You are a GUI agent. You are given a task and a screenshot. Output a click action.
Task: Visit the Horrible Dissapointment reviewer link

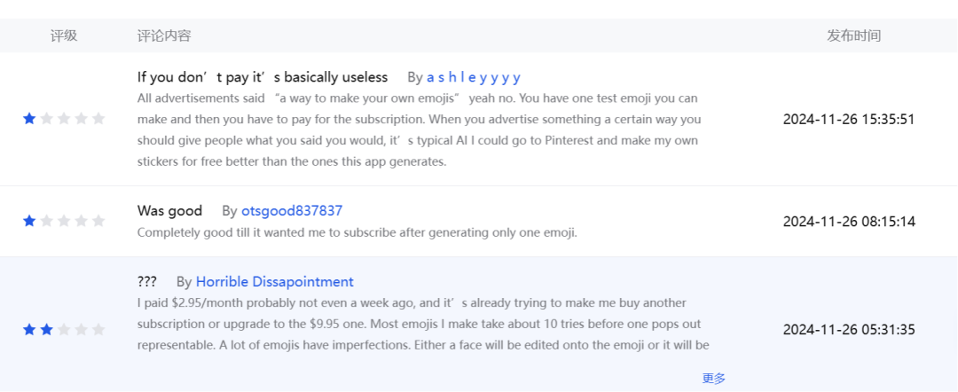pyautogui.click(x=274, y=282)
